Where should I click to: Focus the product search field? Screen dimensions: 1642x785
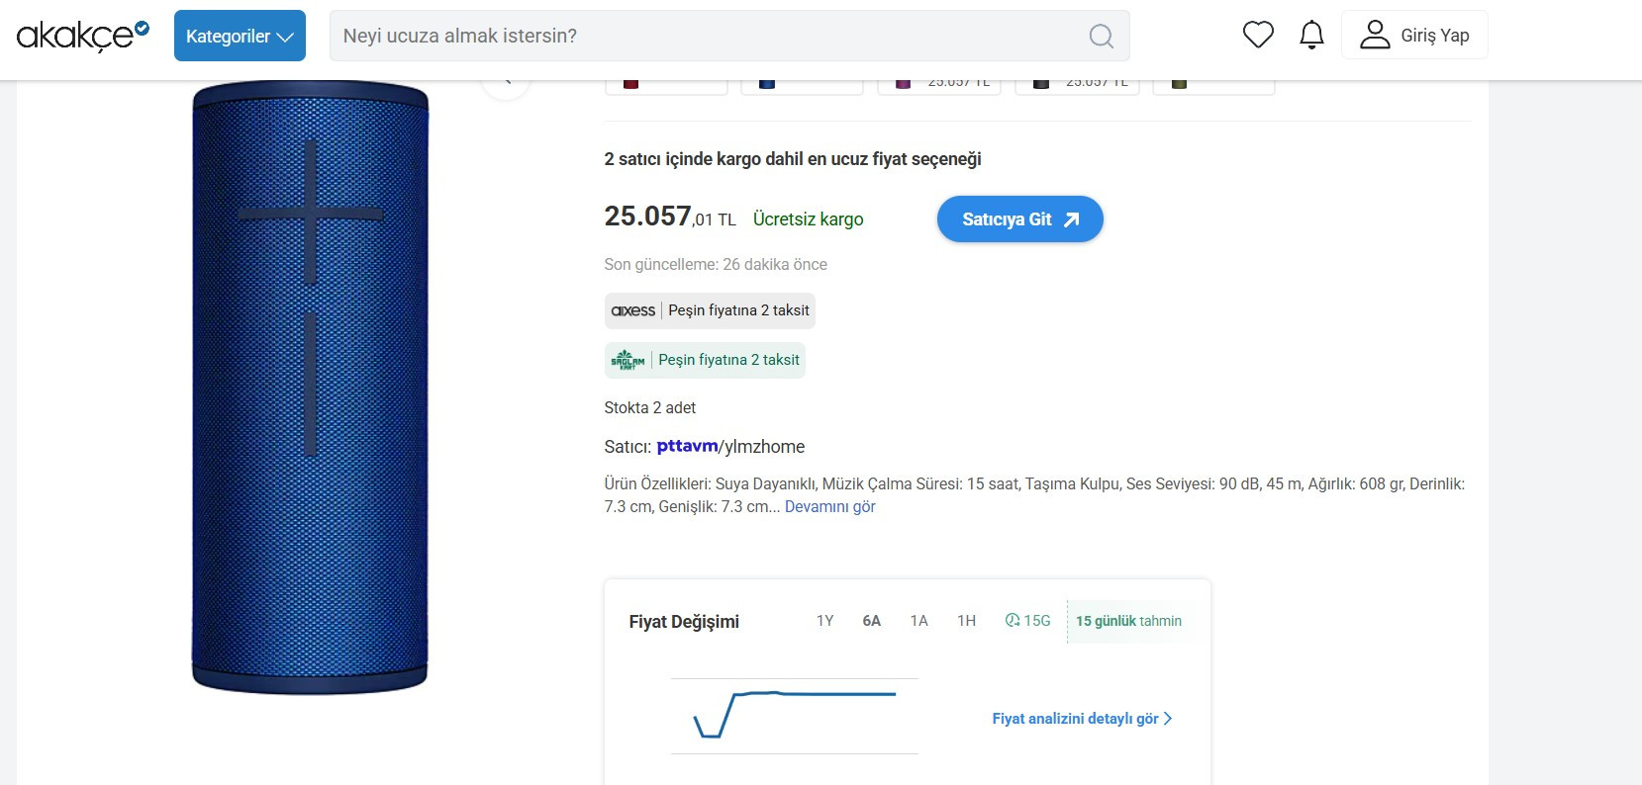coord(708,36)
